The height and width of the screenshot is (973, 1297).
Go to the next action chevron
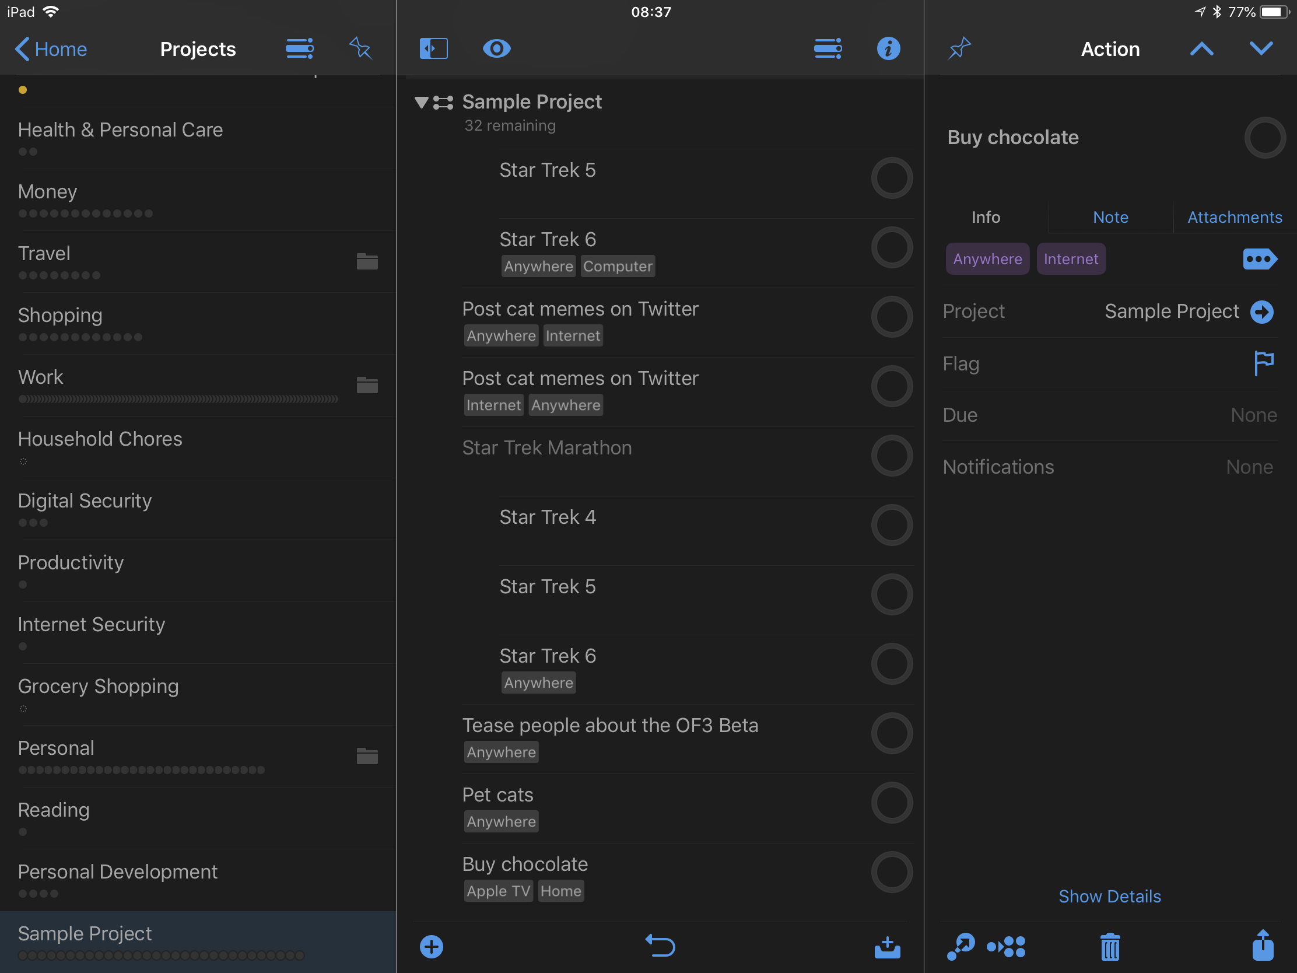click(1261, 48)
